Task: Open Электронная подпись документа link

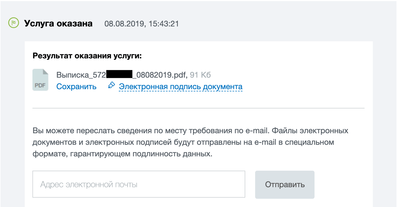Action: click(x=180, y=86)
